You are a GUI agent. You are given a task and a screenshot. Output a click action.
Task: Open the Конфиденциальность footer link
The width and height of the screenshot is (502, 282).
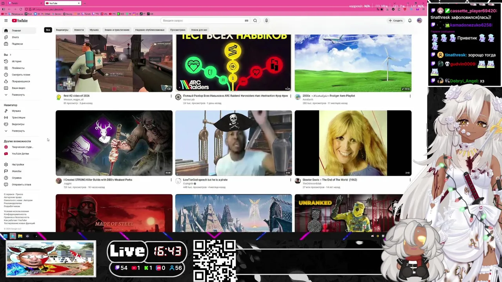pyautogui.click(x=15, y=214)
